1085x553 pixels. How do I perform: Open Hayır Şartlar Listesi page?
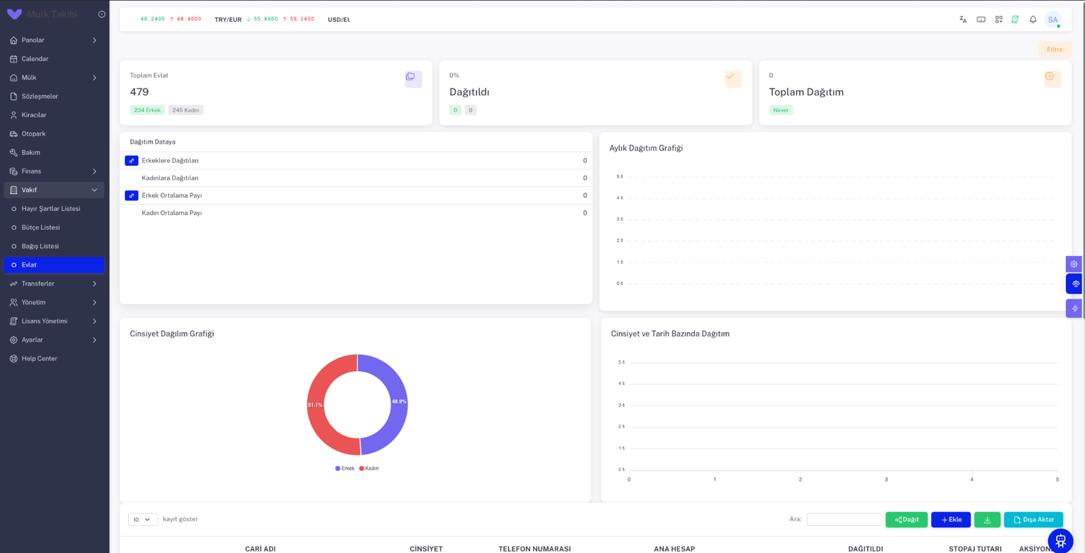54,209
